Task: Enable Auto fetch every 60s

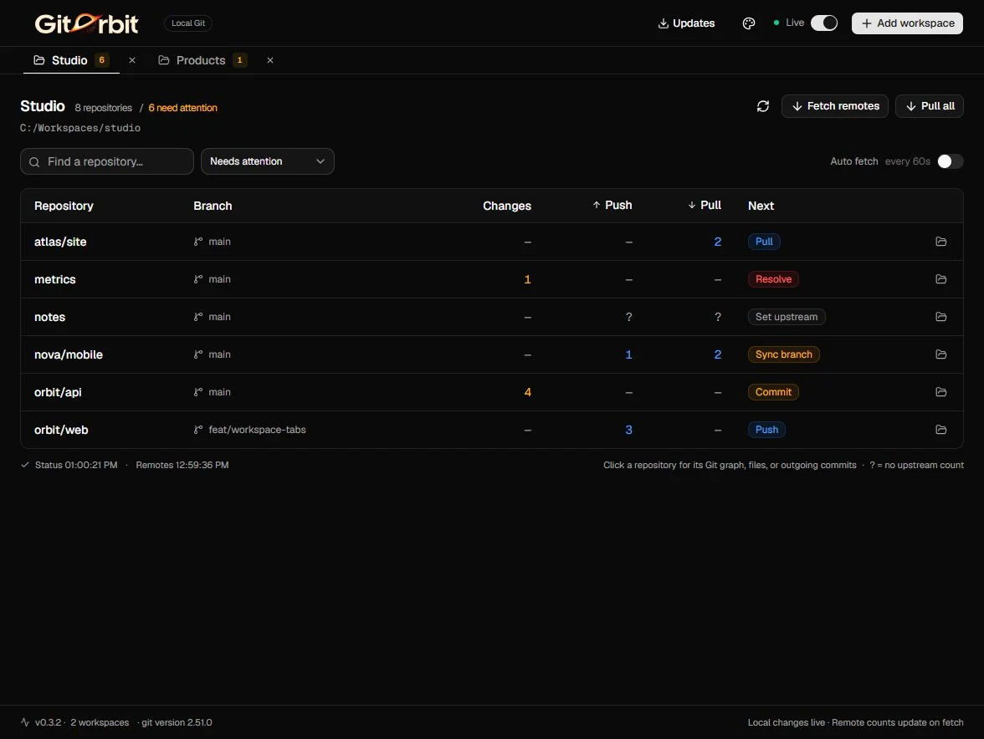Action: click(x=951, y=161)
